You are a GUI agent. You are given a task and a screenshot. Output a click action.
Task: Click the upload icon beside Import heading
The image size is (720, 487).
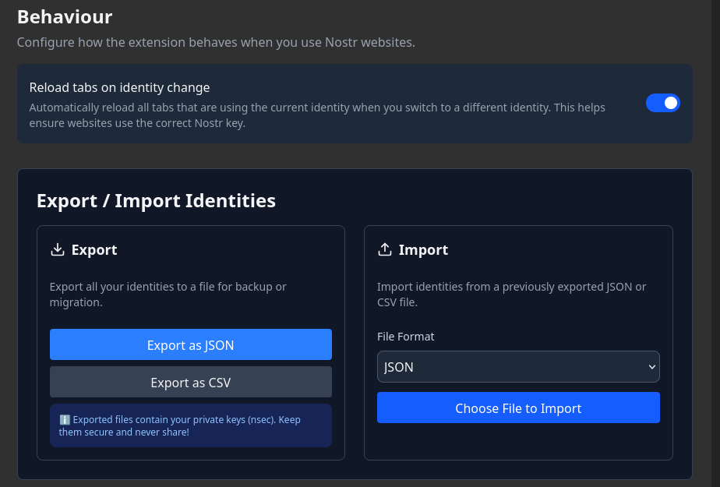click(x=385, y=249)
